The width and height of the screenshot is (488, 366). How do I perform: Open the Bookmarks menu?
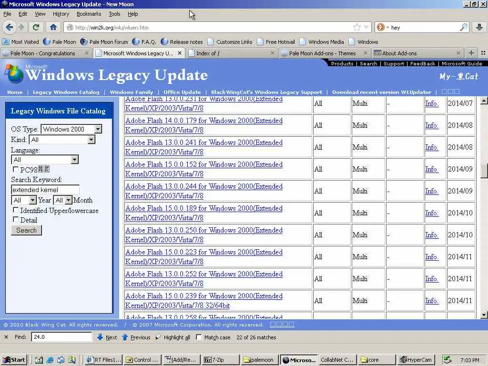tap(89, 14)
